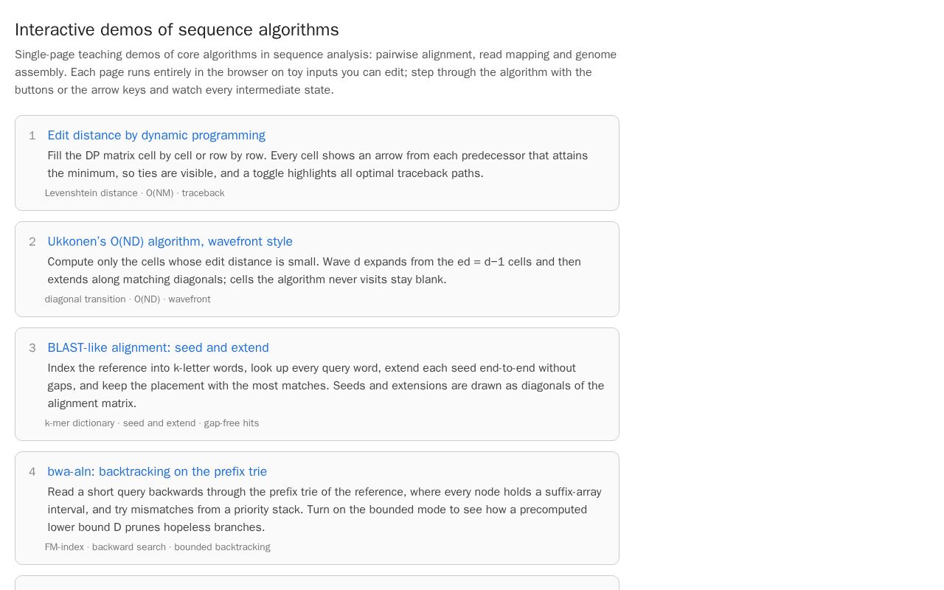The height and width of the screenshot is (590, 944).
Task: Click the diagonal transition wavefront tag line
Action: coord(128,299)
